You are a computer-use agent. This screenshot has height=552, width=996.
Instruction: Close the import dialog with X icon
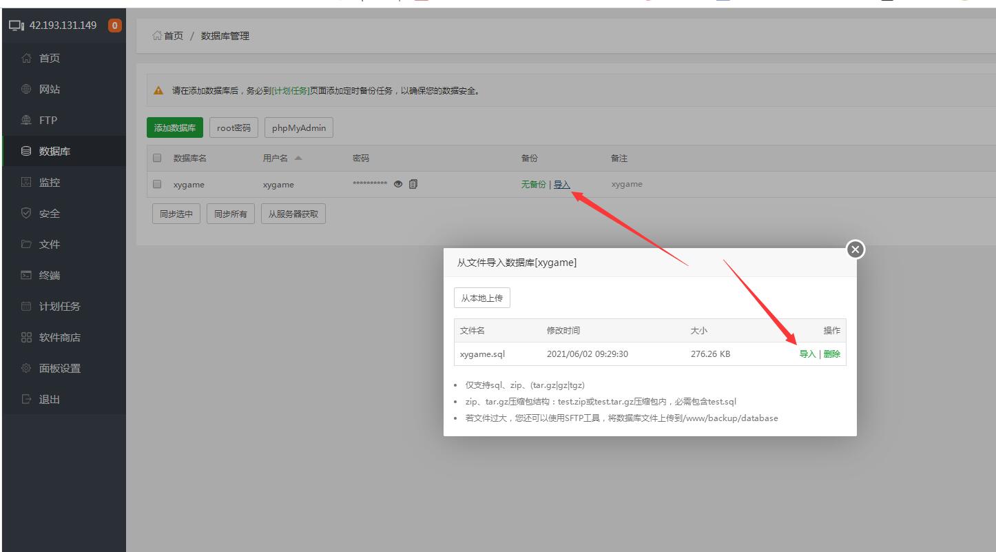(855, 250)
